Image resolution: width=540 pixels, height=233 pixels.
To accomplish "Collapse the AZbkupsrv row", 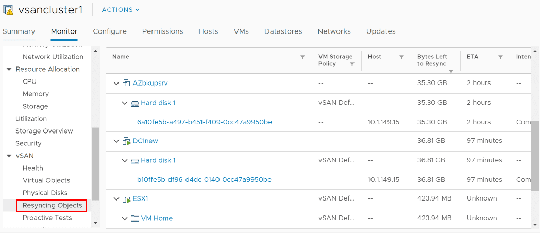I will click(x=116, y=83).
